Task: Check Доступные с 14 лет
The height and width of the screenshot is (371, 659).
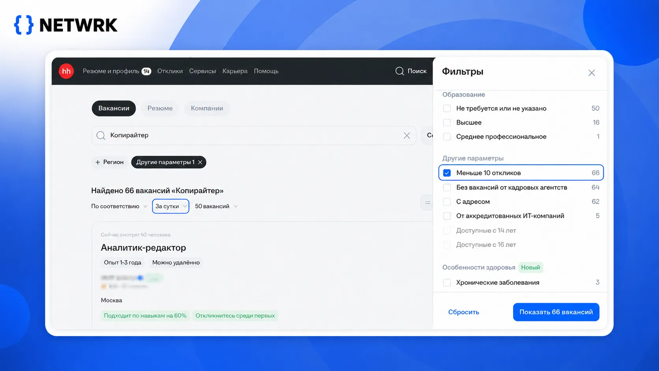Action: coord(447,230)
